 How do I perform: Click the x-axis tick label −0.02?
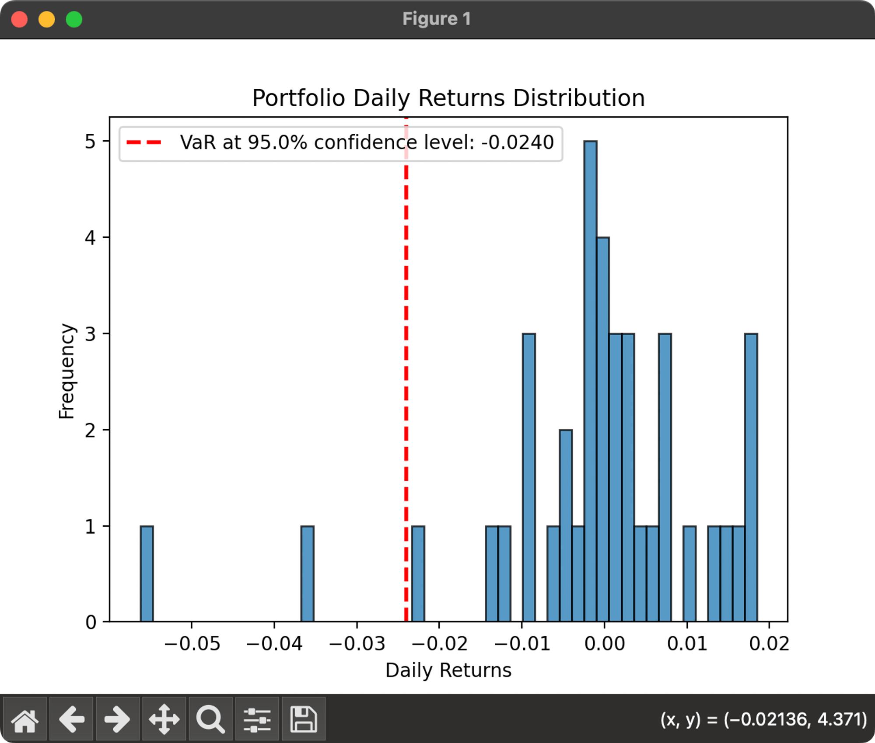pyautogui.click(x=440, y=644)
